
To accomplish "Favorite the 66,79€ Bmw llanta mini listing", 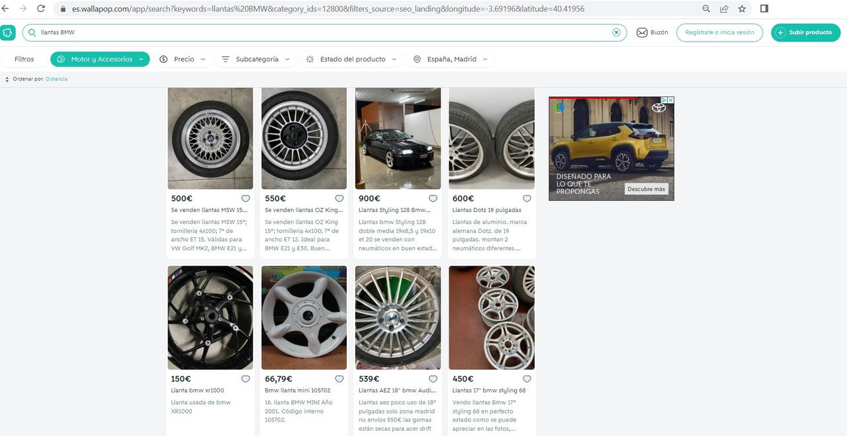I will [339, 379].
